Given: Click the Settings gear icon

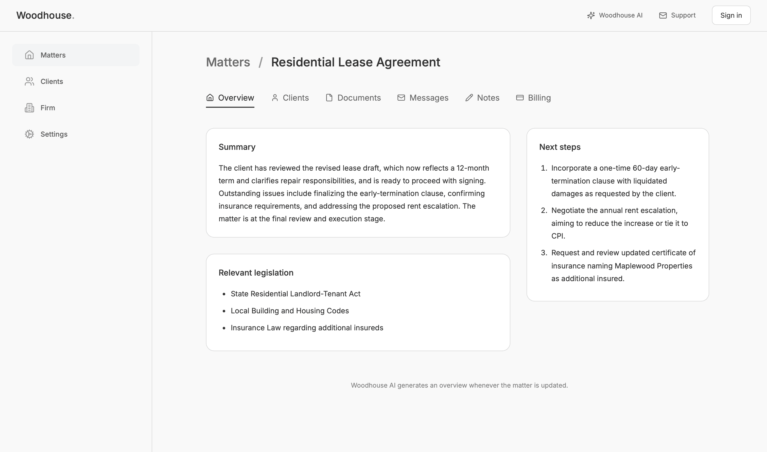Looking at the screenshot, I should [29, 134].
